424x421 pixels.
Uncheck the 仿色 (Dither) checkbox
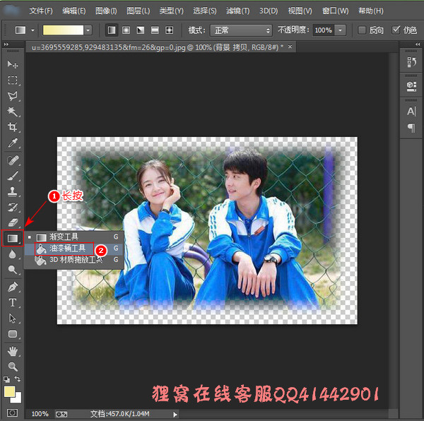pyautogui.click(x=396, y=30)
